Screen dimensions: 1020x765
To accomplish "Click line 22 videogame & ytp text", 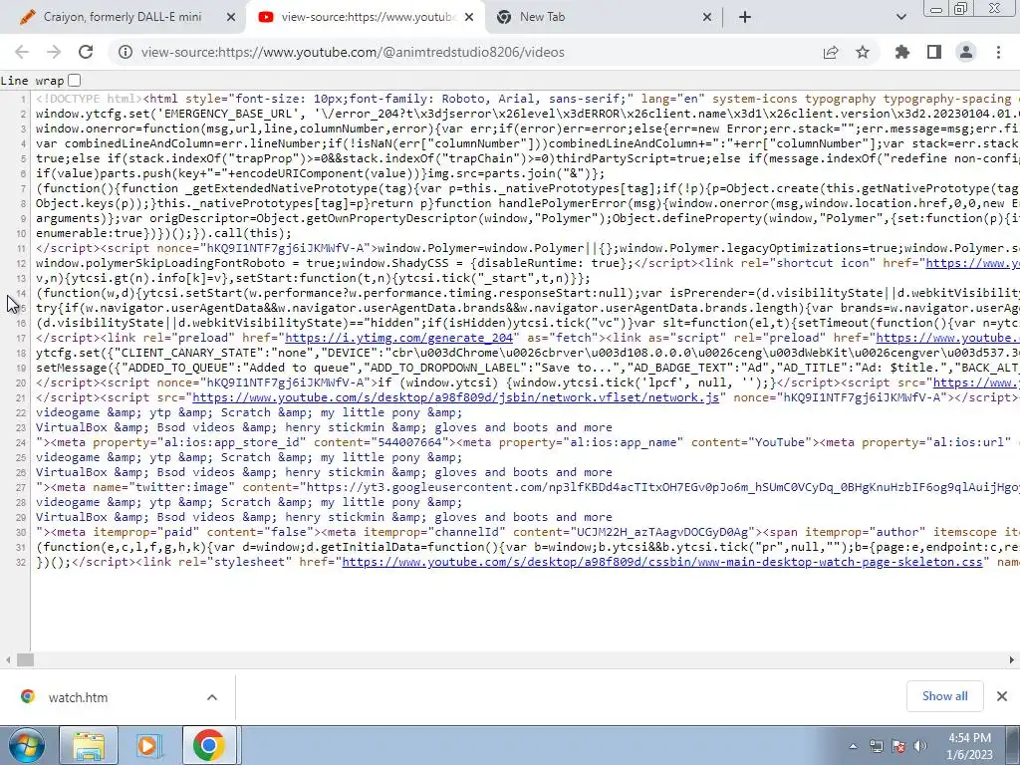I will coord(249,412).
